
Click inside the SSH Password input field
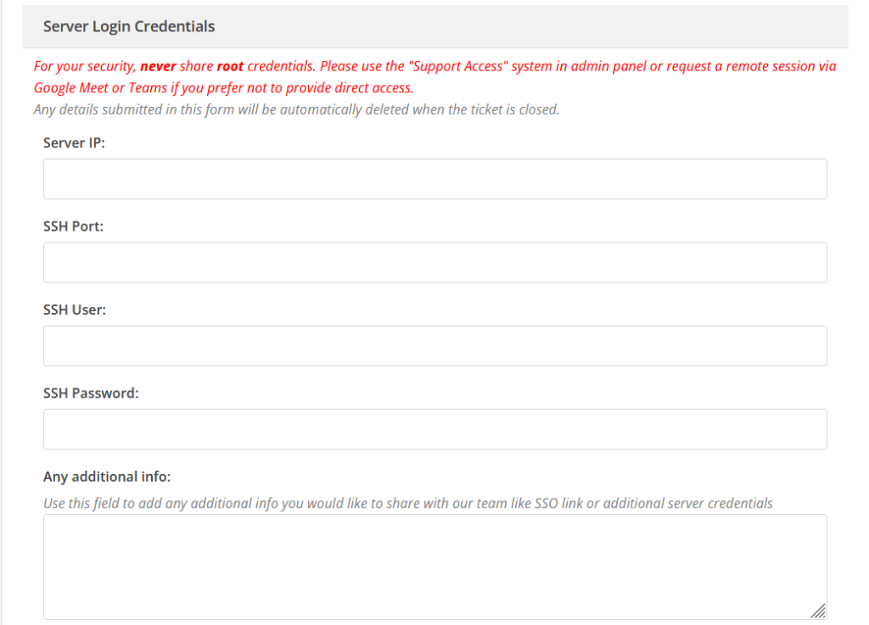434,429
